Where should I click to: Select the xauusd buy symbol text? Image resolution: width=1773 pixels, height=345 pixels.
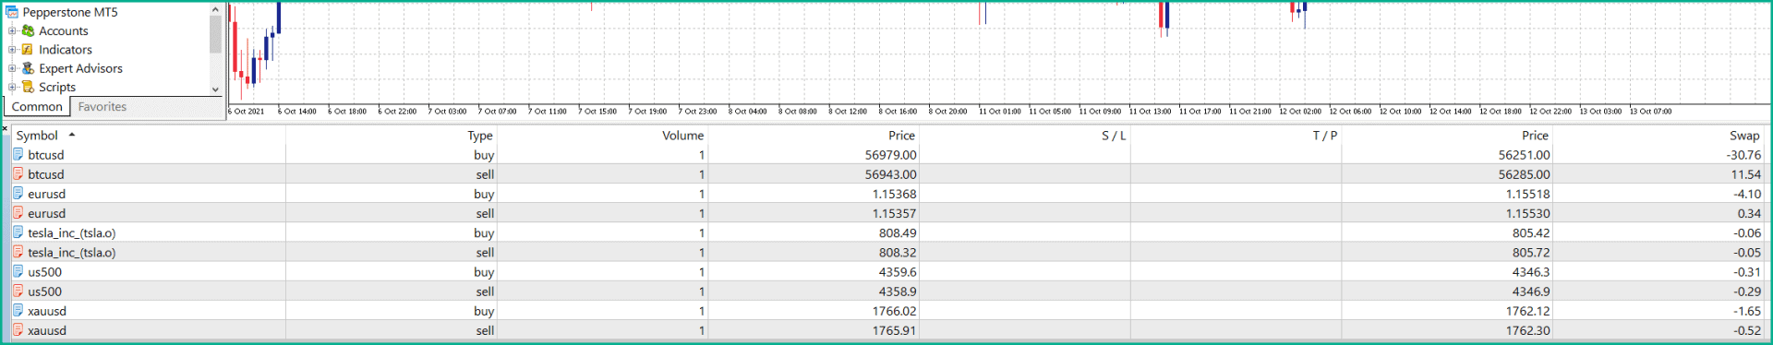pyautogui.click(x=47, y=311)
